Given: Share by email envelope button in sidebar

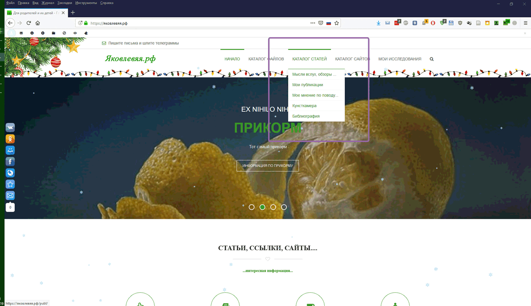Looking at the screenshot, I should pos(10,195).
